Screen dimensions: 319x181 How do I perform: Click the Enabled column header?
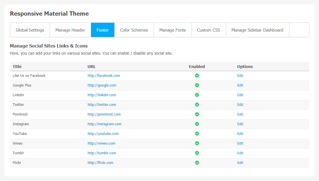[197, 67]
